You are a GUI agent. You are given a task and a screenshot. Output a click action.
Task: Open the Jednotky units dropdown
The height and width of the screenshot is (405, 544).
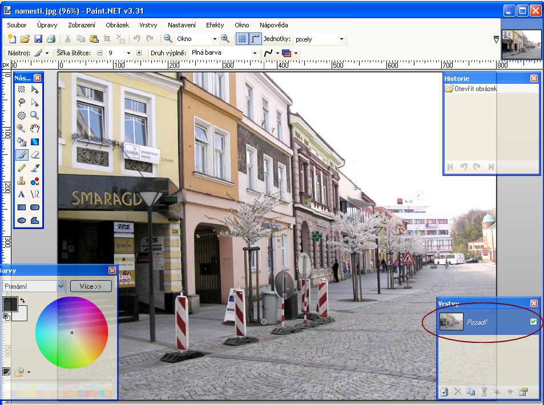(x=341, y=39)
